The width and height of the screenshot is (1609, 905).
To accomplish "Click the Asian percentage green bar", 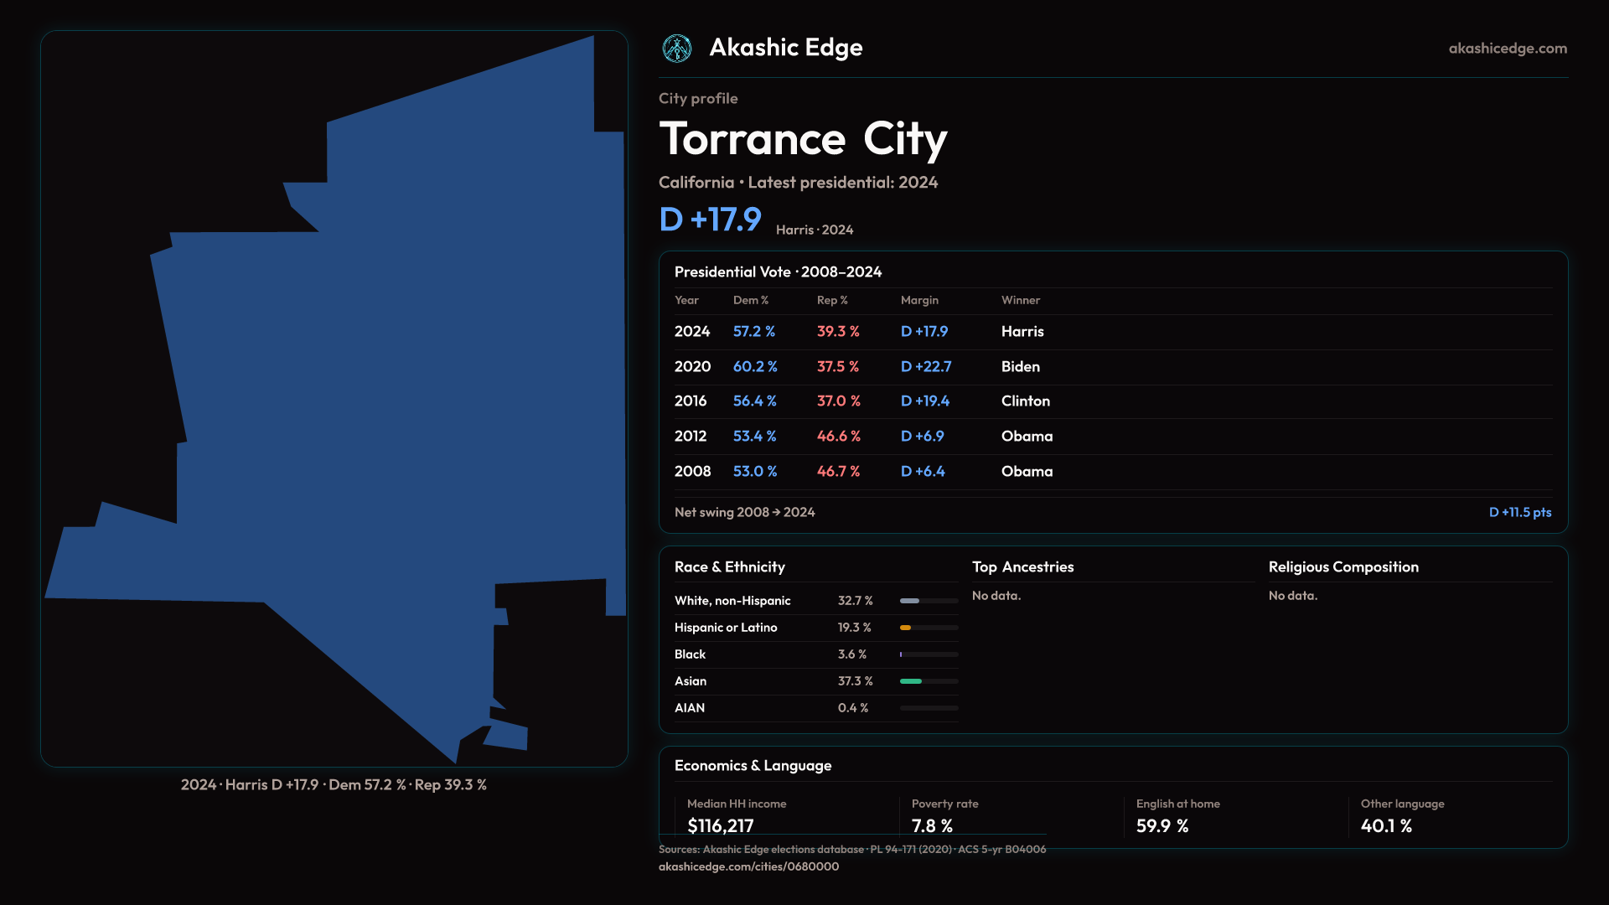I will (x=911, y=681).
